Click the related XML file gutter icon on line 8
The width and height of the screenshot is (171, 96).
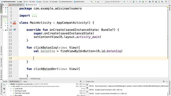[14, 23]
